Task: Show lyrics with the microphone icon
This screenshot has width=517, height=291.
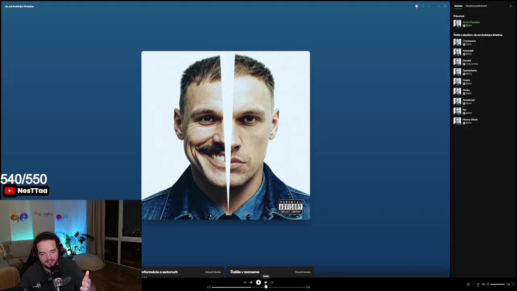Action: click(473, 284)
